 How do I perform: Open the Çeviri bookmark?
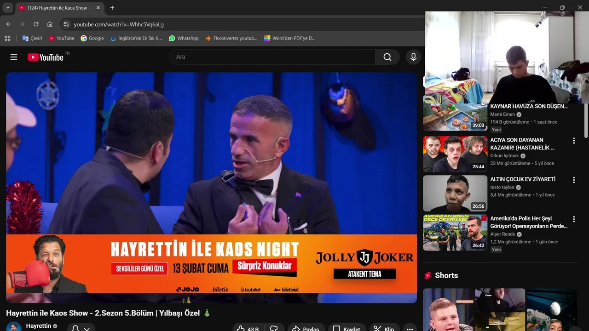[x=32, y=38]
